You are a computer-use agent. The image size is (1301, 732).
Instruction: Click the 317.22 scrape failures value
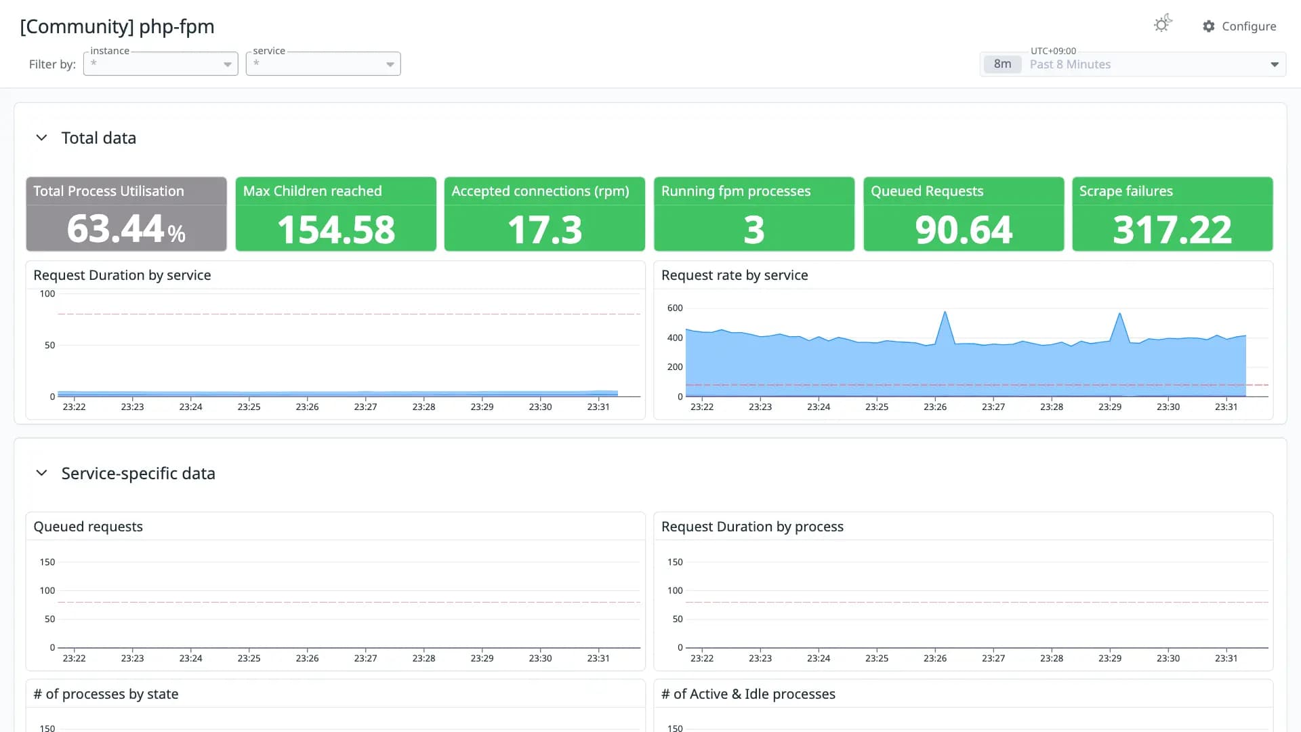pyautogui.click(x=1172, y=230)
